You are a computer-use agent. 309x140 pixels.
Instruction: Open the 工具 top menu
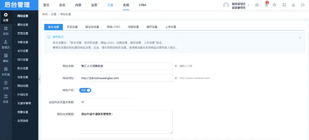pyautogui.click(x=110, y=5)
